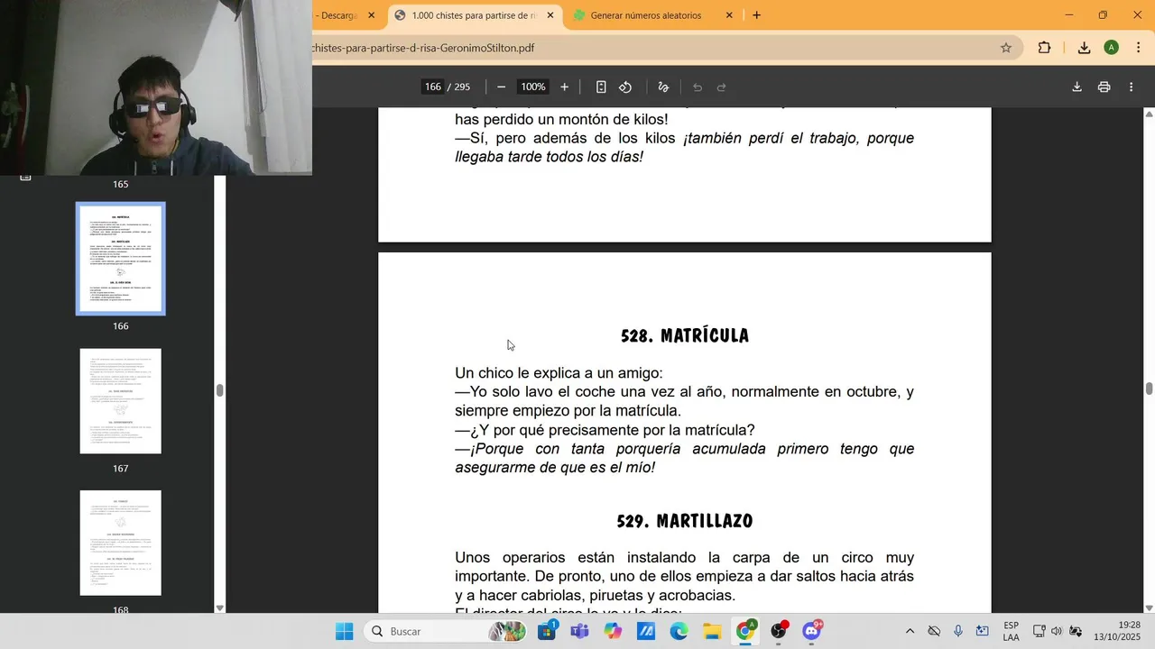This screenshot has width=1155, height=649.
Task: Open Discord from the taskbar
Action: pyautogui.click(x=811, y=631)
